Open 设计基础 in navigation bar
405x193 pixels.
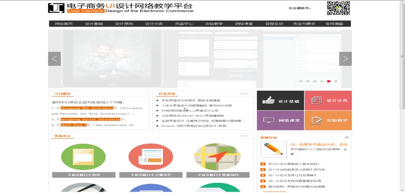click(x=94, y=24)
